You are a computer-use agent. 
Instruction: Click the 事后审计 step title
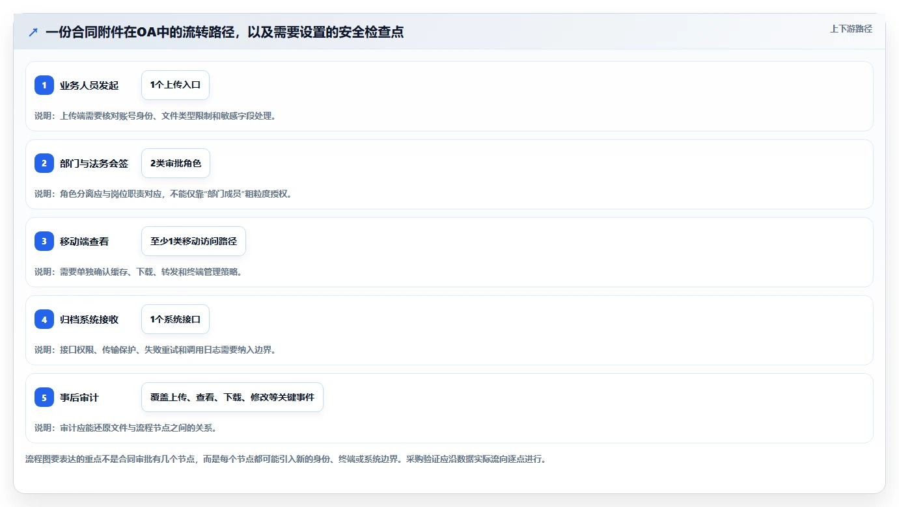[79, 398]
